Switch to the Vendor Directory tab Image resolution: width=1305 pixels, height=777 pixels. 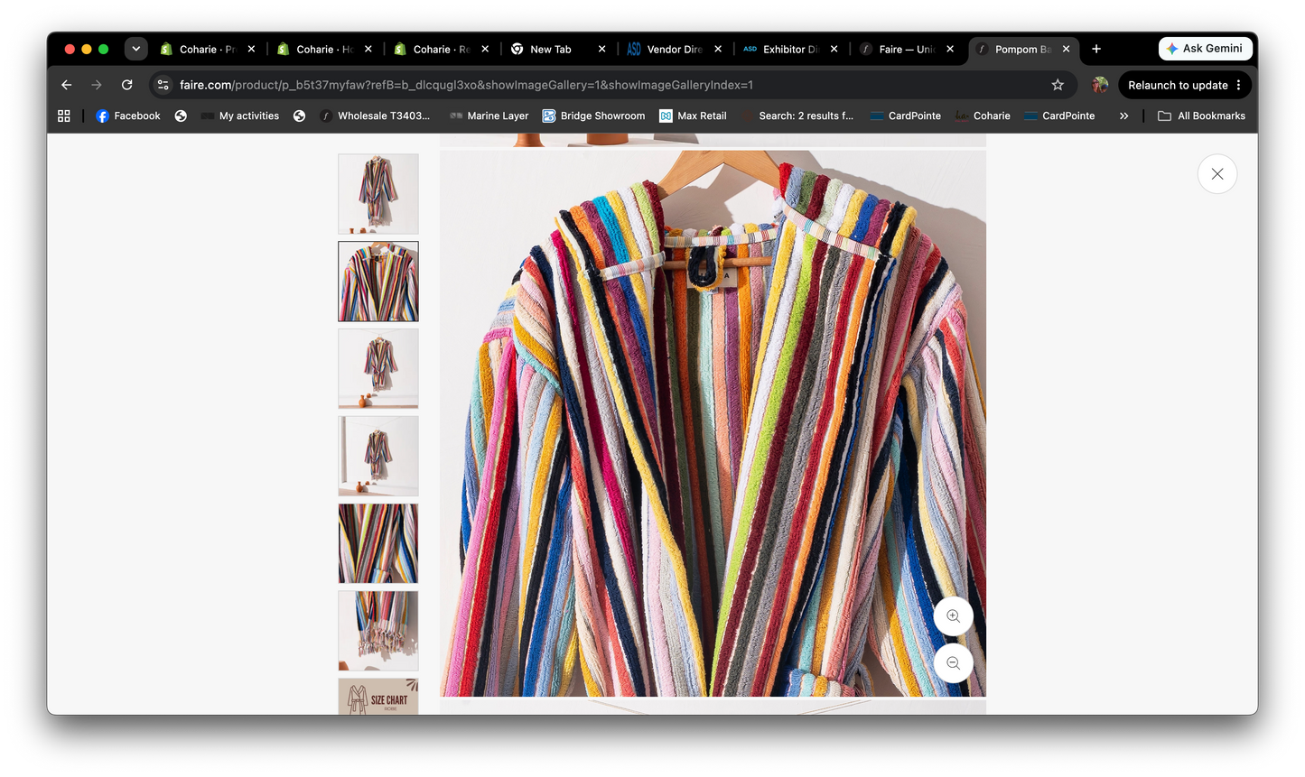(x=674, y=49)
